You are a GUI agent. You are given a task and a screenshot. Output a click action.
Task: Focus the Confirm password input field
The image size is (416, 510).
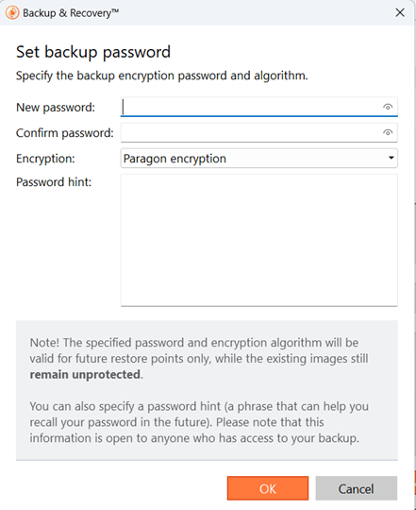(258, 132)
